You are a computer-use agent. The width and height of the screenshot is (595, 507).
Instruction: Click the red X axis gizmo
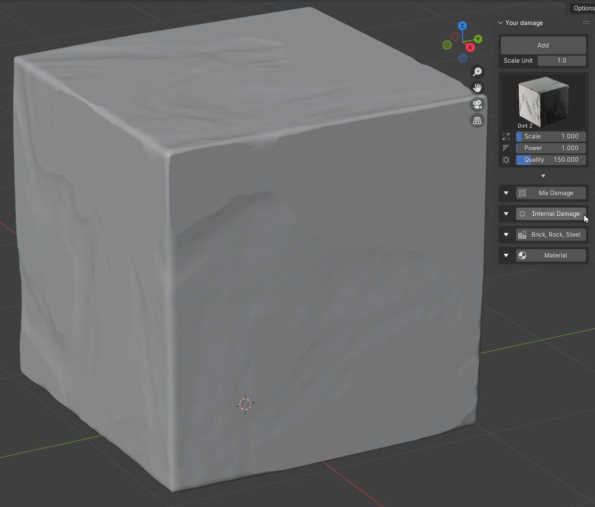tap(470, 47)
